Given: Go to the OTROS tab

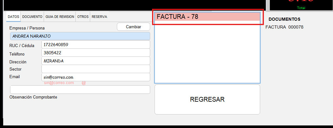Looking at the screenshot, I should [x=83, y=17].
